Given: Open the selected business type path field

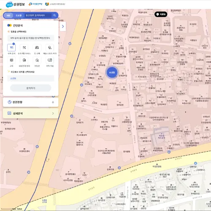Looking at the screenshot, I should (30, 38).
